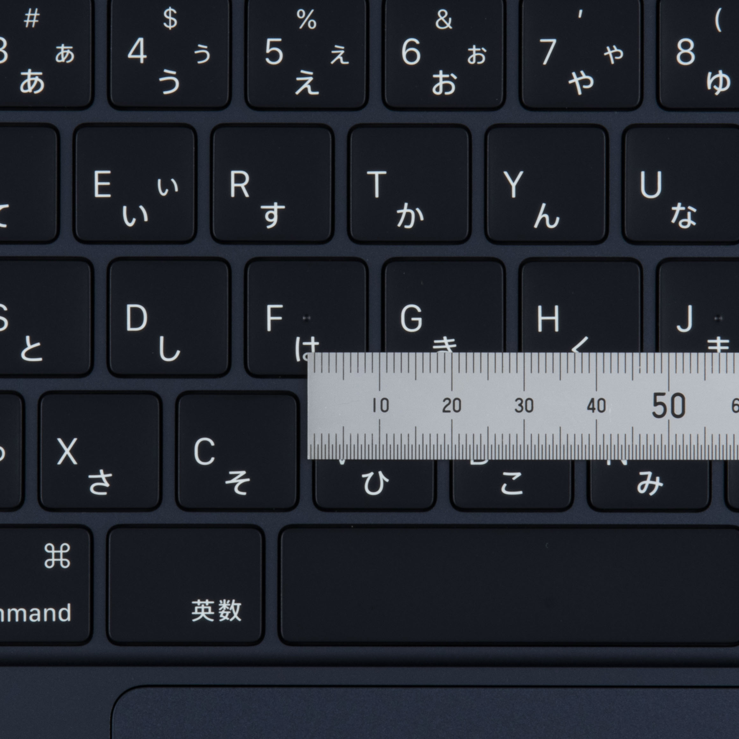Tap the 4 key with $ symbol
The width and height of the screenshot is (739, 739).
point(169,54)
